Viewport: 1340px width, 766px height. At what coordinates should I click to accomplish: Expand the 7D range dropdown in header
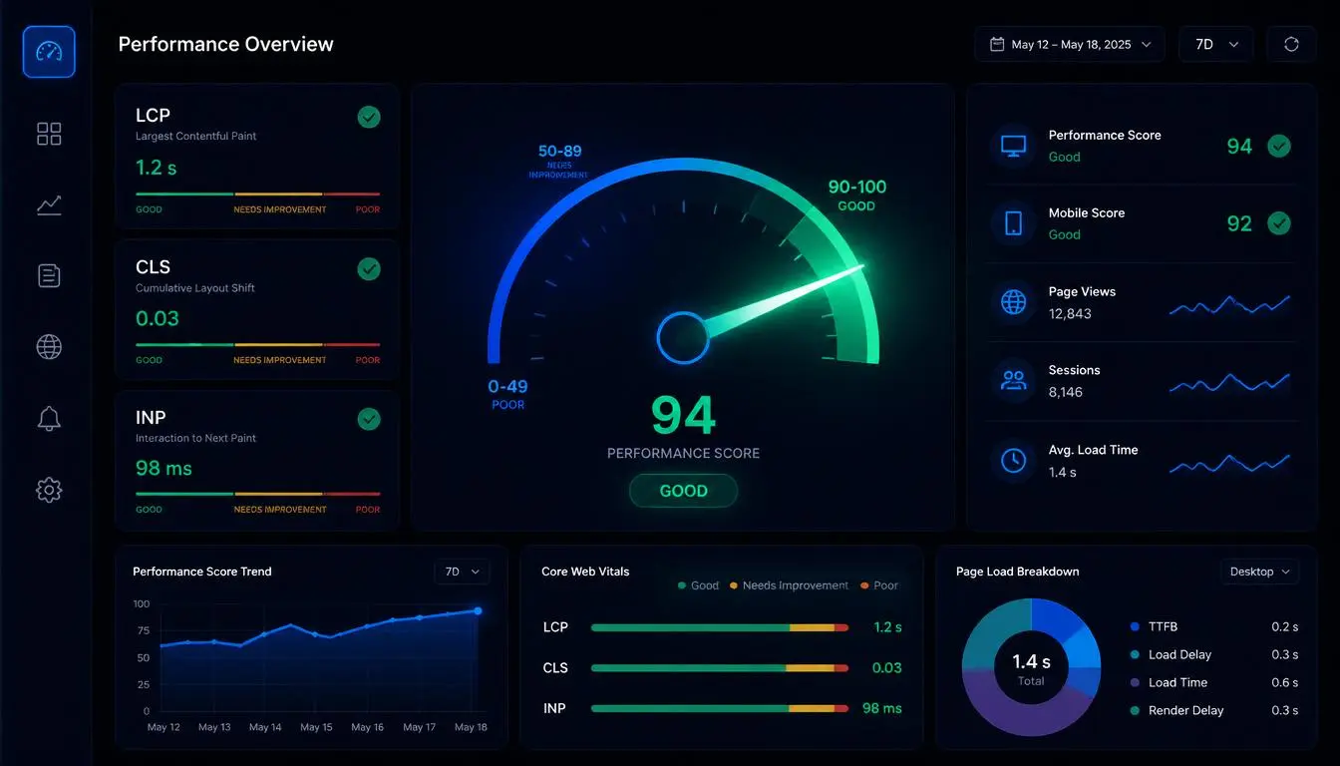[1216, 45]
